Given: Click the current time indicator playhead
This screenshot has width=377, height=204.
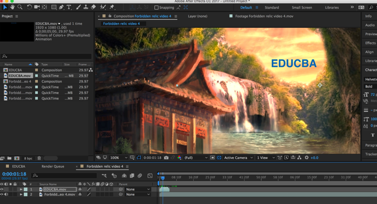Looking at the screenshot, I should click(163, 178).
